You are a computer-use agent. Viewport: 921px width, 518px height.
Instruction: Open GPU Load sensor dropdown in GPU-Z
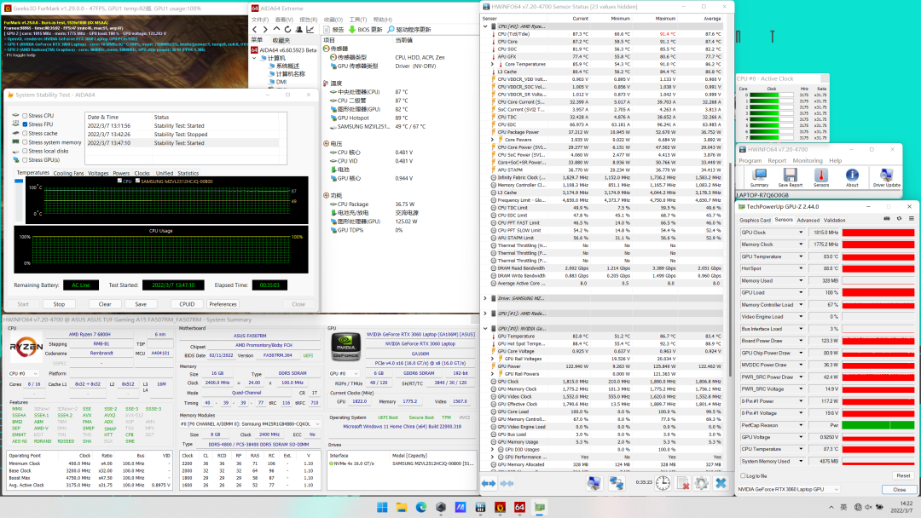(801, 293)
